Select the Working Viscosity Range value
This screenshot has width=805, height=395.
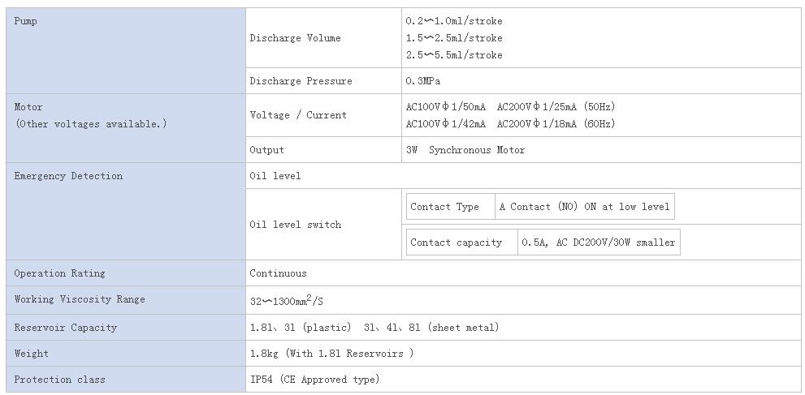[x=287, y=300]
